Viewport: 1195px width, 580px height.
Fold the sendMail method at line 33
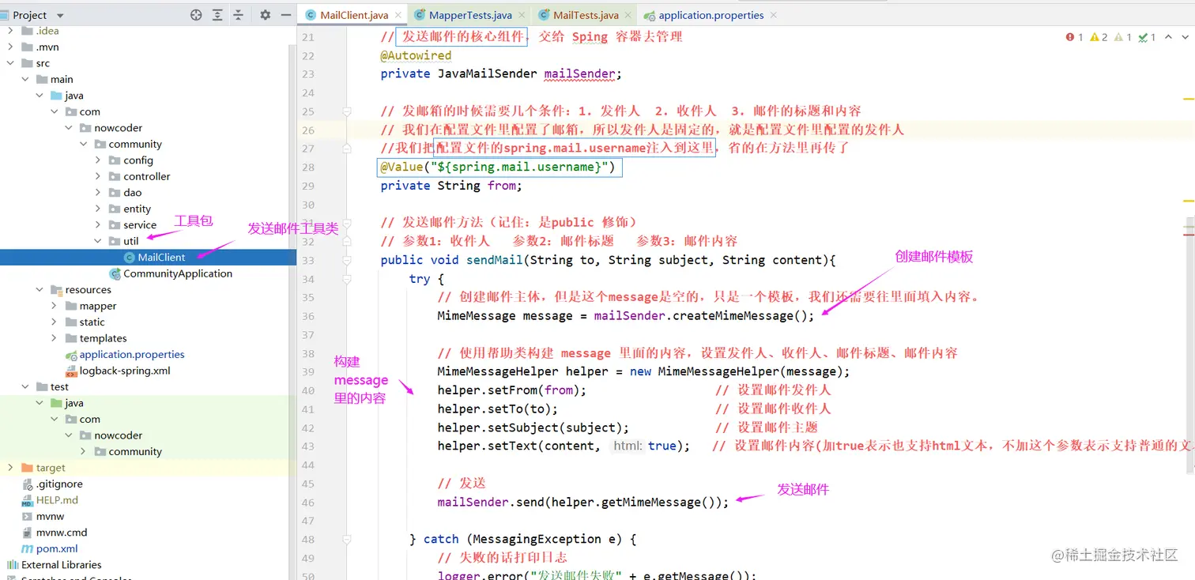pos(346,260)
